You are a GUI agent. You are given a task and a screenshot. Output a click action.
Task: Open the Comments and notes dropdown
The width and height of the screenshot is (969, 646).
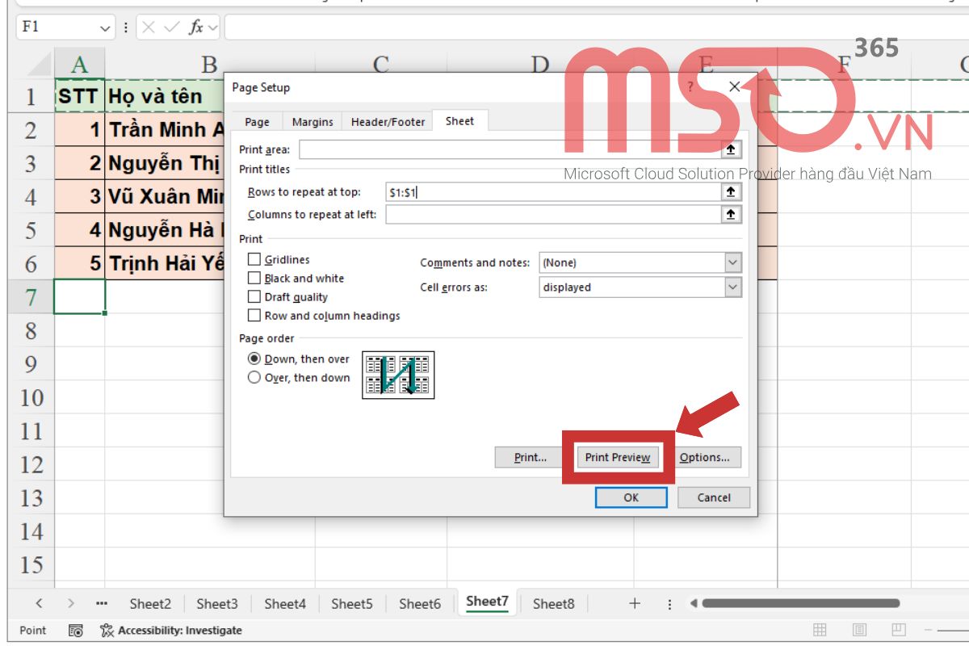click(732, 262)
